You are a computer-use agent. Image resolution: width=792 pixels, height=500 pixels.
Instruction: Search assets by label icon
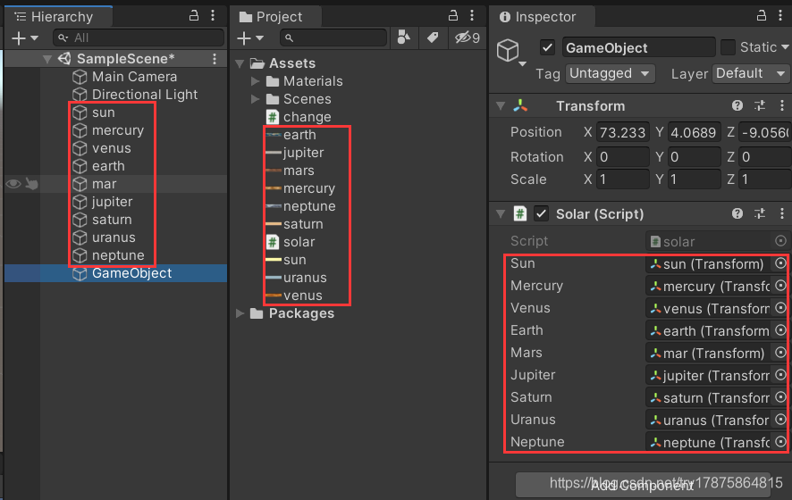tap(433, 37)
